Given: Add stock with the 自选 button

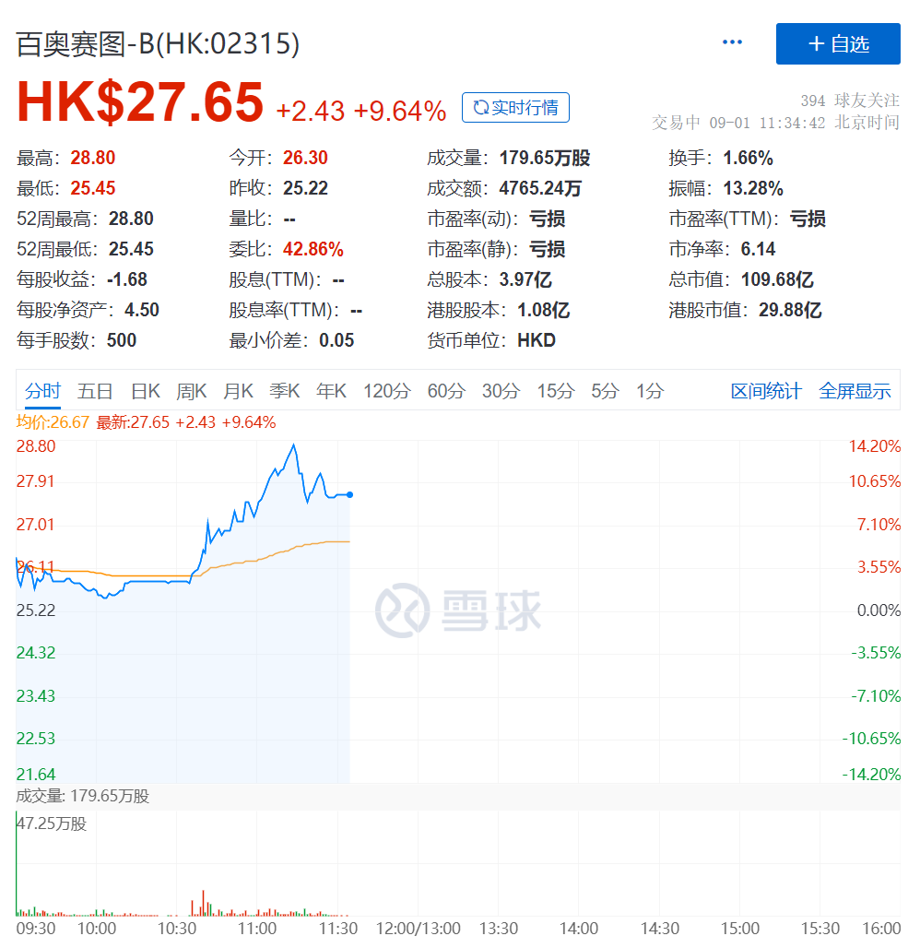Looking at the screenshot, I should point(838,43).
